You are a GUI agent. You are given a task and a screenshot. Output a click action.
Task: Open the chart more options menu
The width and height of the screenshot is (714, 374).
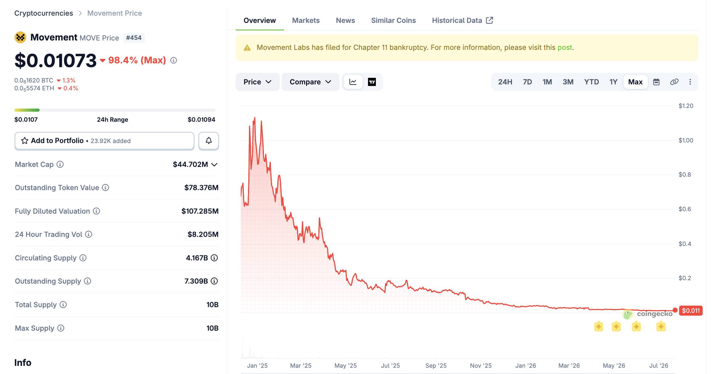coord(690,82)
